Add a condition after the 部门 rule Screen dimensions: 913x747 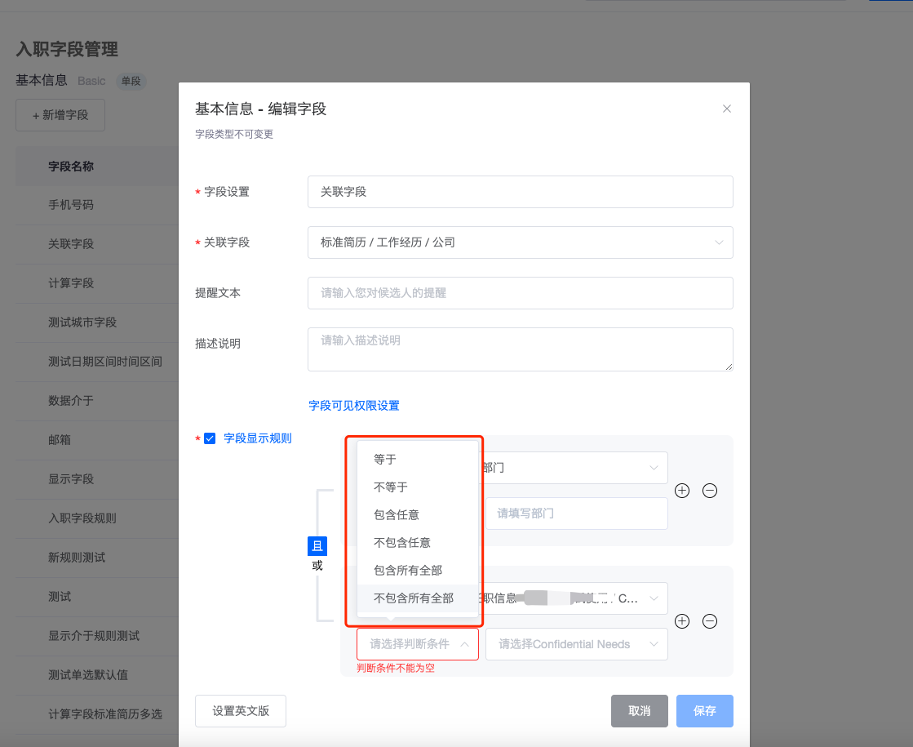[682, 491]
